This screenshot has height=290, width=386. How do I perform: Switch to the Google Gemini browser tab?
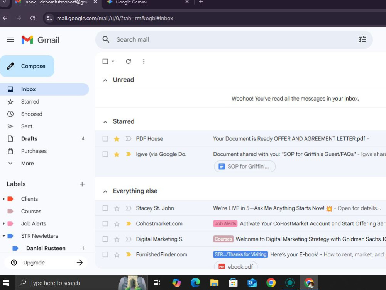click(x=148, y=2)
